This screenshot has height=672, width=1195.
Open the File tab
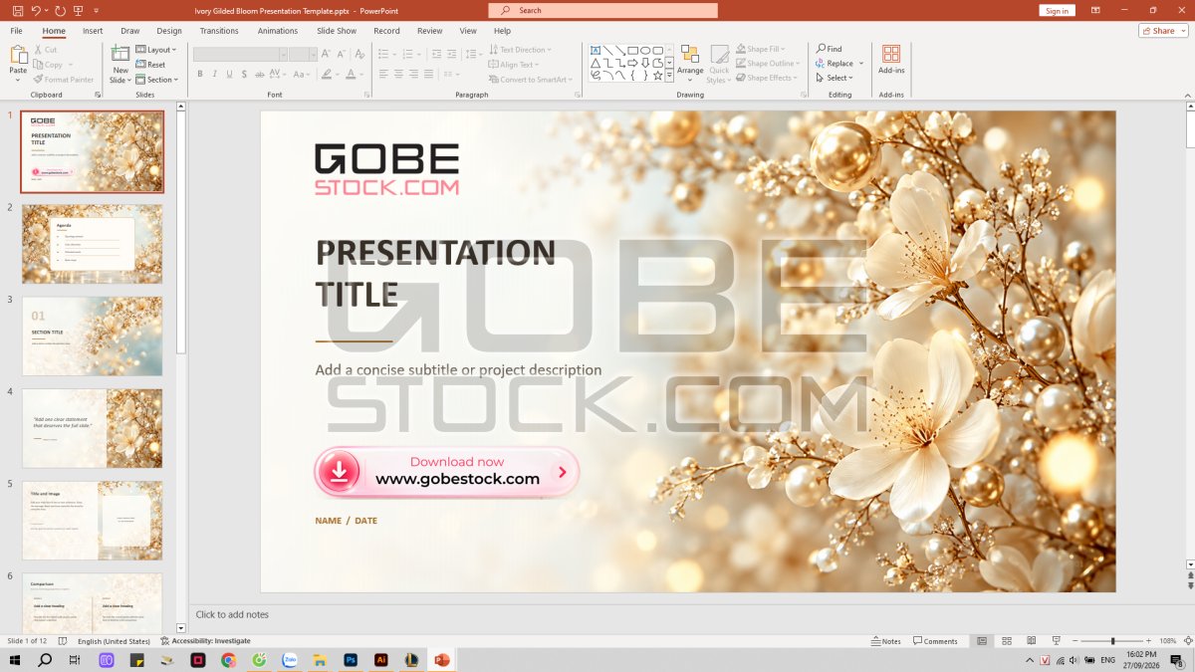coord(17,31)
